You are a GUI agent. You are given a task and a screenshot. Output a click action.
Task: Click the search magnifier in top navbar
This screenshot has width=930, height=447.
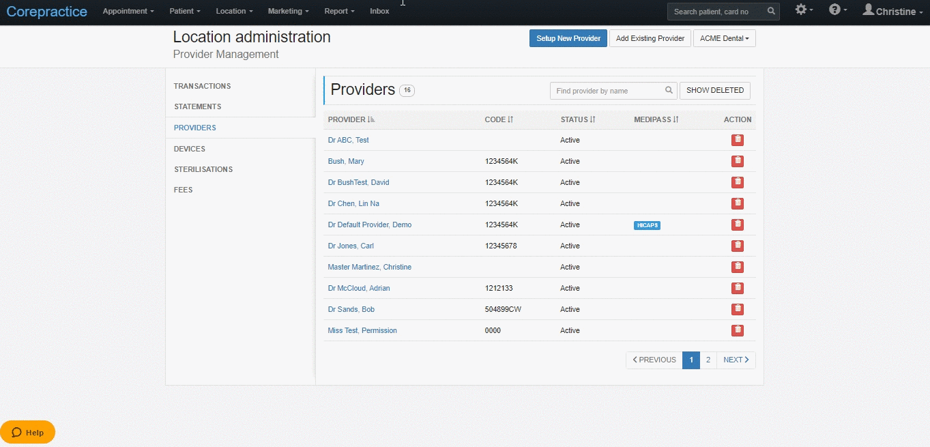[771, 12]
